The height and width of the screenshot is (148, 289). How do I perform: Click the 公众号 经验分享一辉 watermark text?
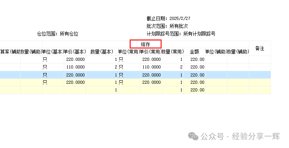pos(240,137)
